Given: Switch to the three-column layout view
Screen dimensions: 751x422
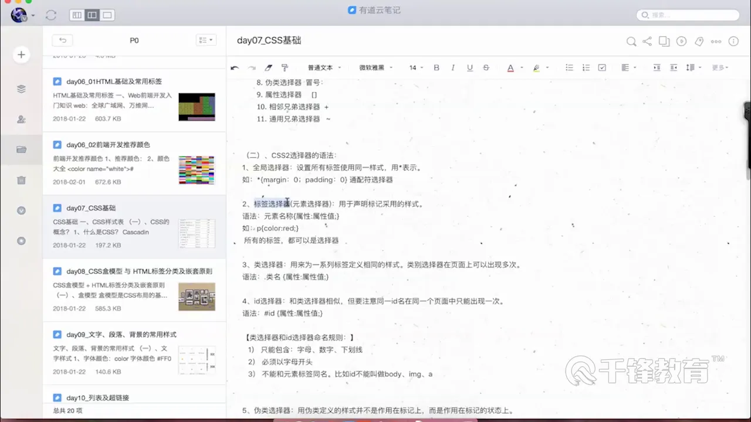Looking at the screenshot, I should point(77,15).
